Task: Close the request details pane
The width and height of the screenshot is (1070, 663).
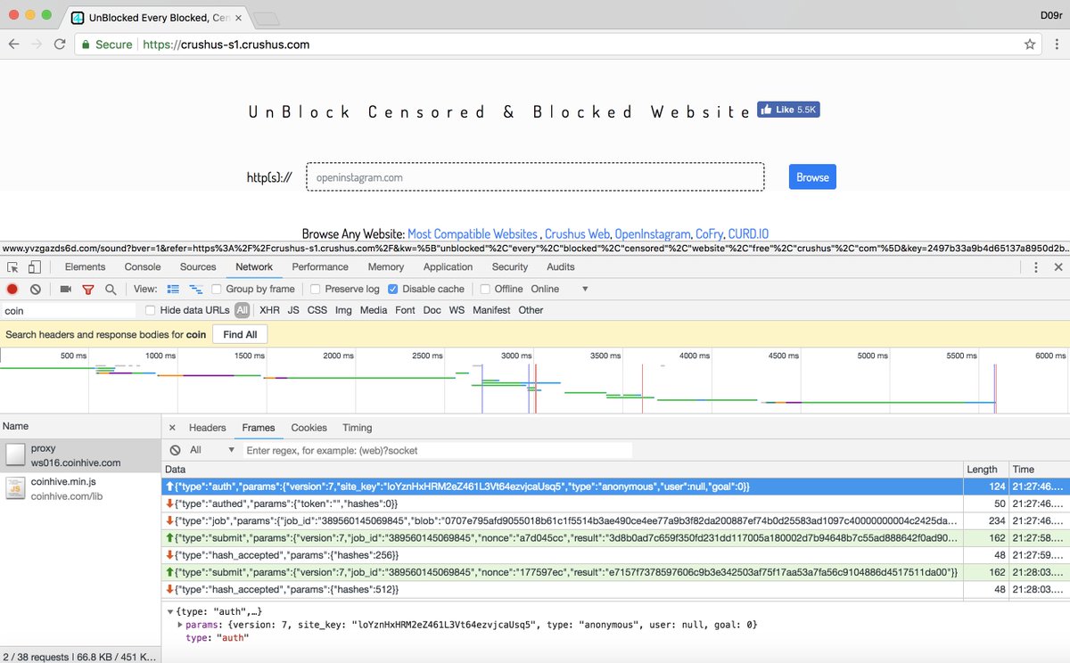Action: (x=172, y=428)
